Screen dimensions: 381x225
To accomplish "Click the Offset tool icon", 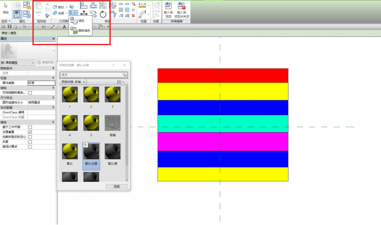I will click(x=93, y=6).
